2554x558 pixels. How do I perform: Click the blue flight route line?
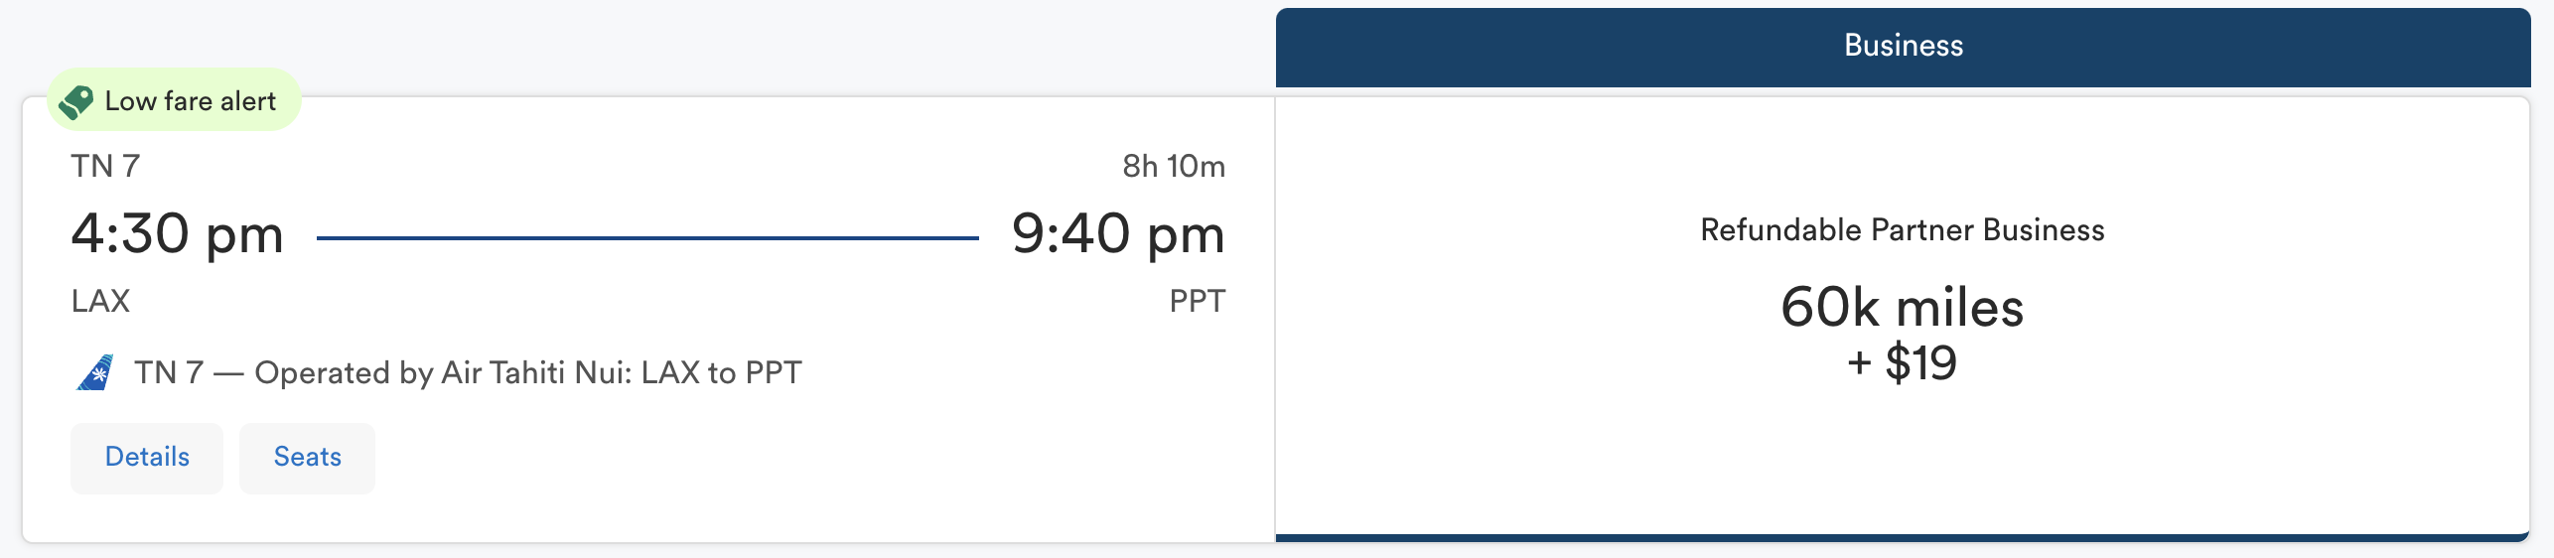647,238
